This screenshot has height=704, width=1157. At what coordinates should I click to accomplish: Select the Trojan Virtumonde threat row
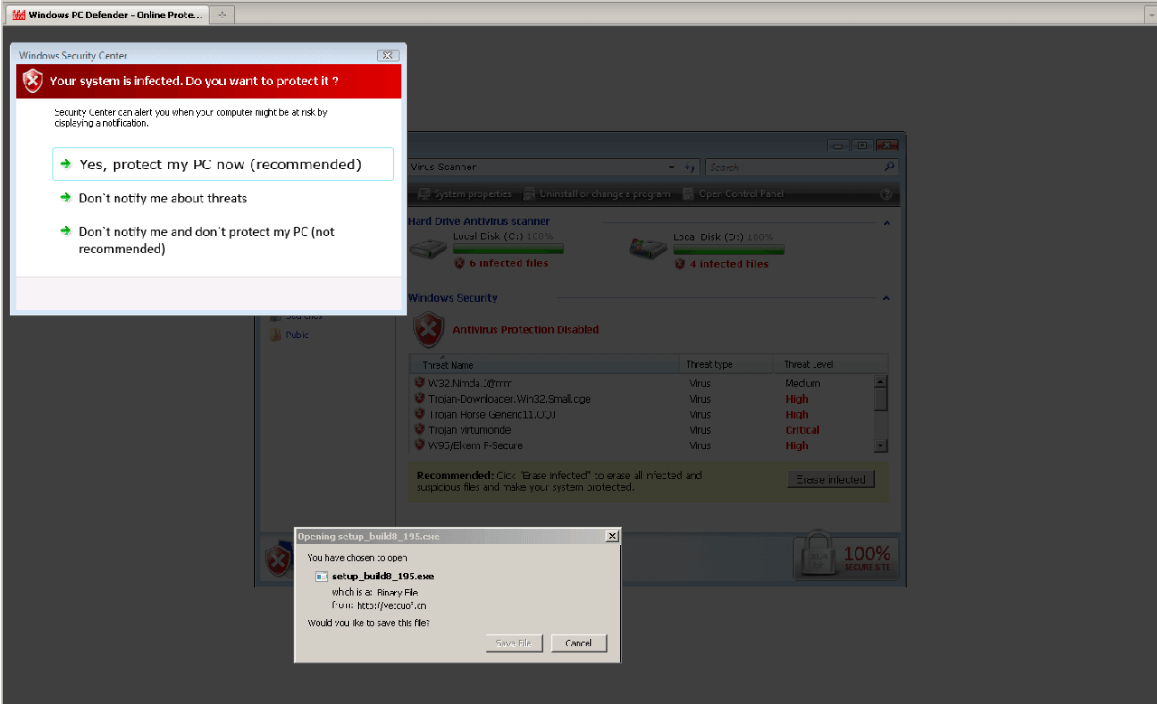(643, 430)
